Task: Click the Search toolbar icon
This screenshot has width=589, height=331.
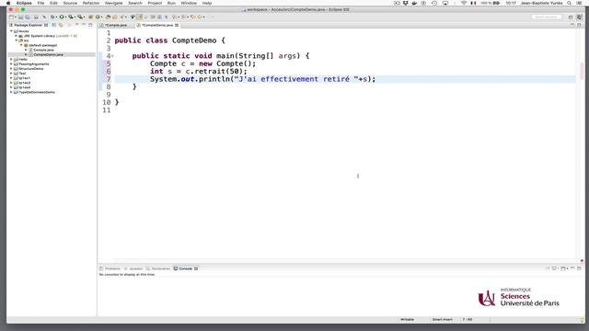Action: click(x=121, y=17)
